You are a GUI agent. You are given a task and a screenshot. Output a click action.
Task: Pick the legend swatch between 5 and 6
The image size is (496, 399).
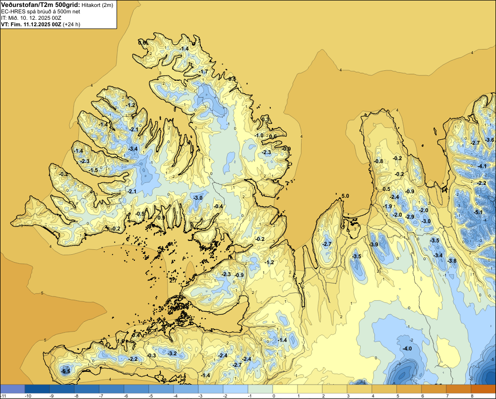(x=409, y=389)
